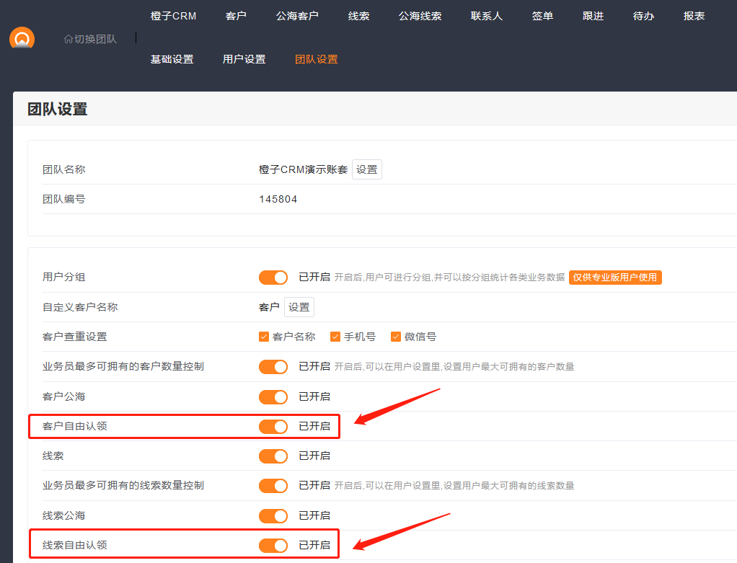Click the 切换团队 home link
Screen dimensions: 737x563
click(90, 39)
